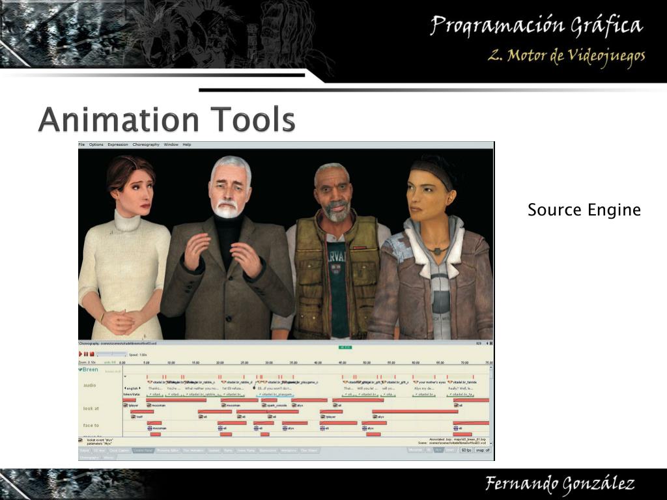Select the mossman face-to event icon
Viewport: 667px width, 500px height.
tap(150, 428)
